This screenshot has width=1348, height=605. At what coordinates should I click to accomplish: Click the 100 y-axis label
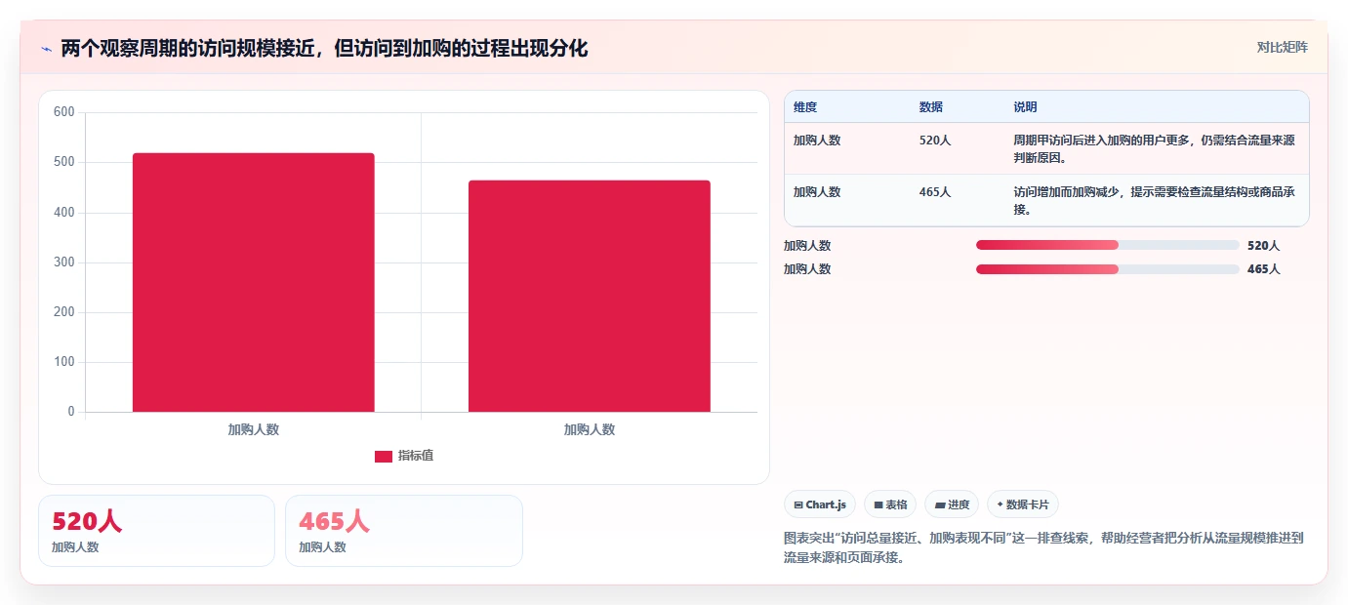coord(64,362)
